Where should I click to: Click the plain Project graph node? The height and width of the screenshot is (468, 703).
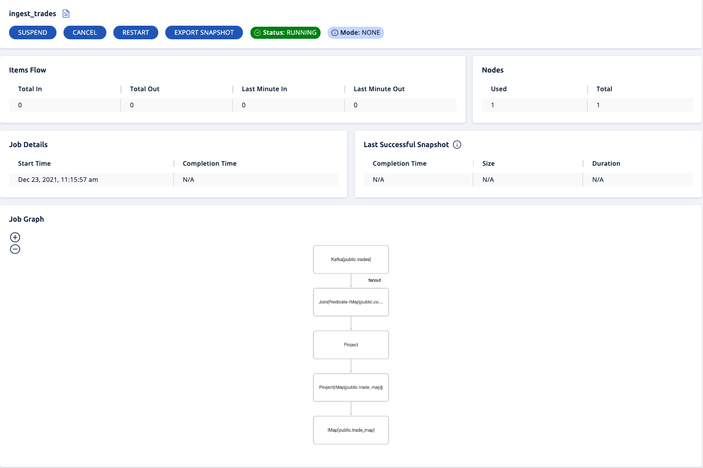351,345
